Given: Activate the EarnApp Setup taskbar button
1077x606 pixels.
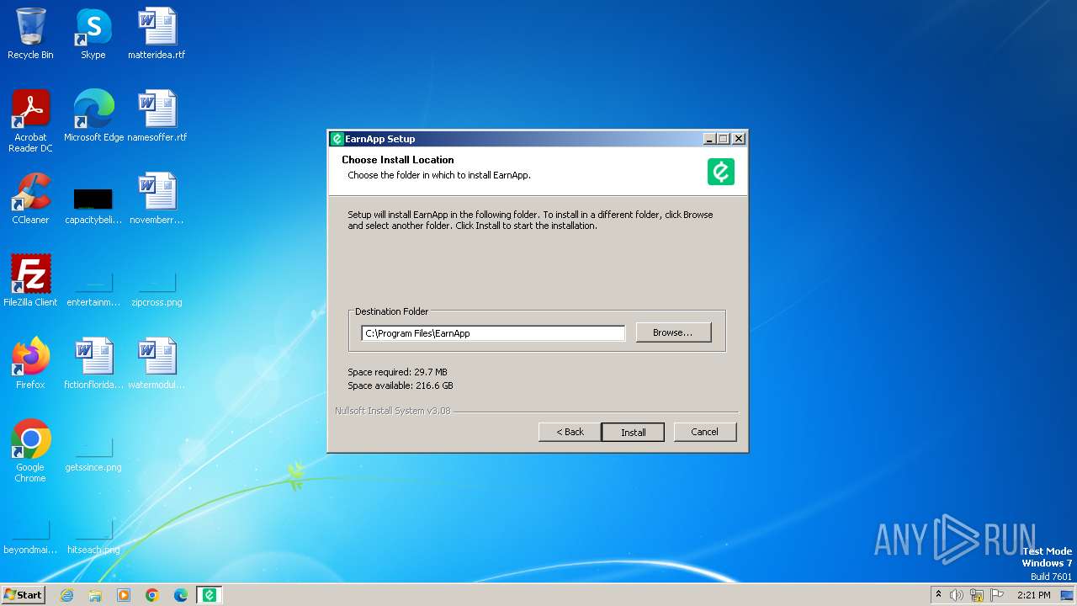Looking at the screenshot, I should (210, 595).
